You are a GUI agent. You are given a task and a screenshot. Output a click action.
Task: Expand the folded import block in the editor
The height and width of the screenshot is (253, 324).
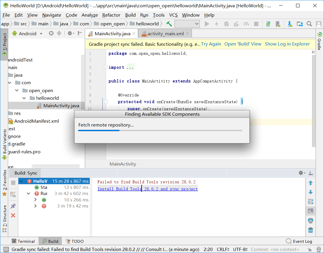coord(106,67)
